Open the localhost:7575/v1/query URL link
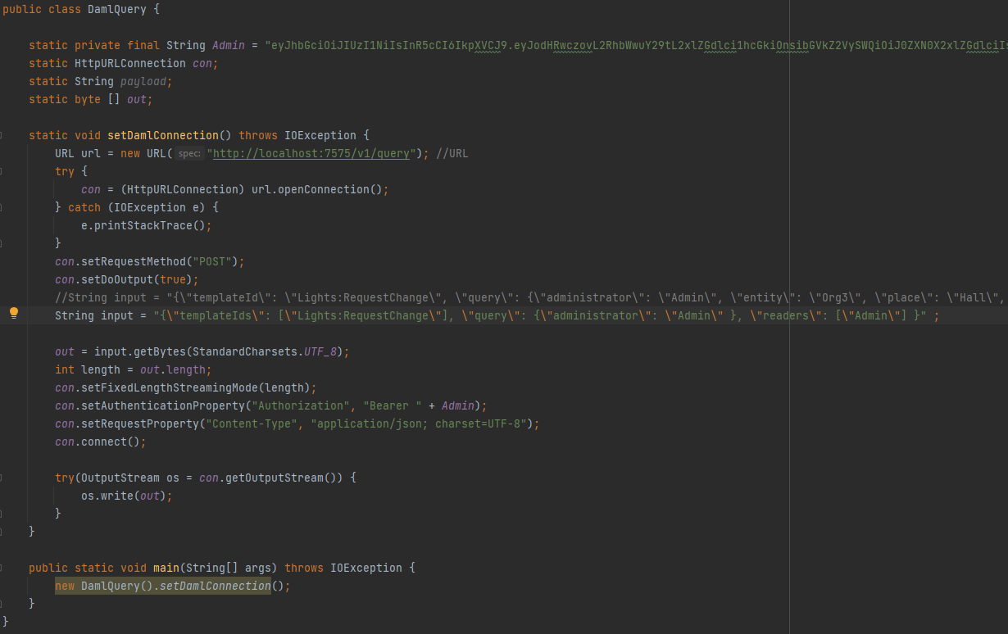1008x634 pixels. tap(311, 153)
